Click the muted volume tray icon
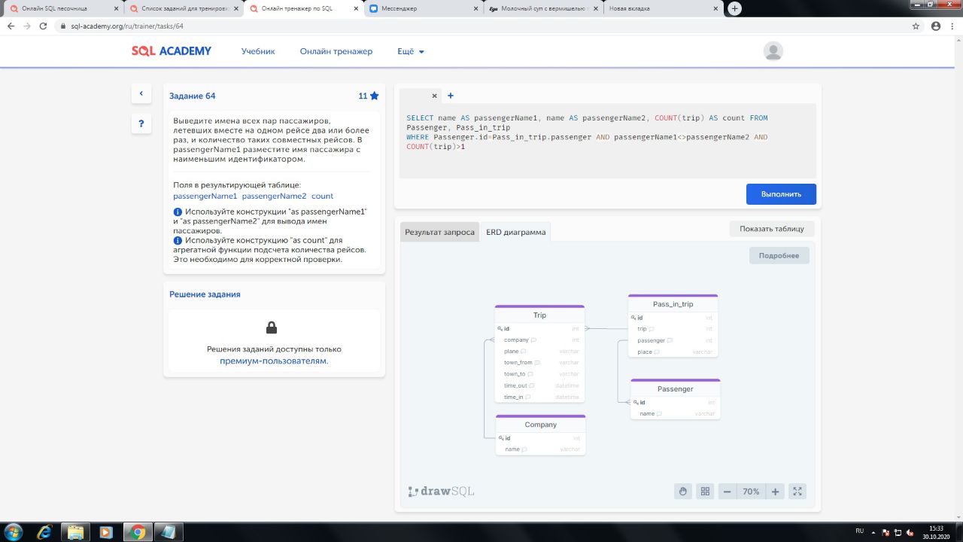 [910, 532]
